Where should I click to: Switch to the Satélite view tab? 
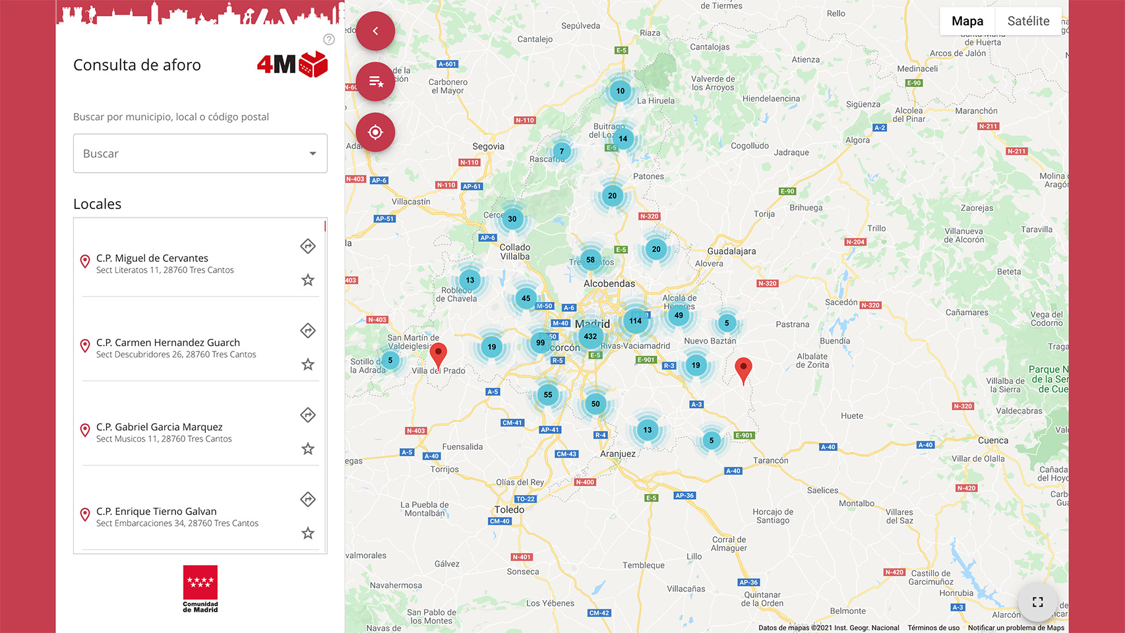(1028, 20)
